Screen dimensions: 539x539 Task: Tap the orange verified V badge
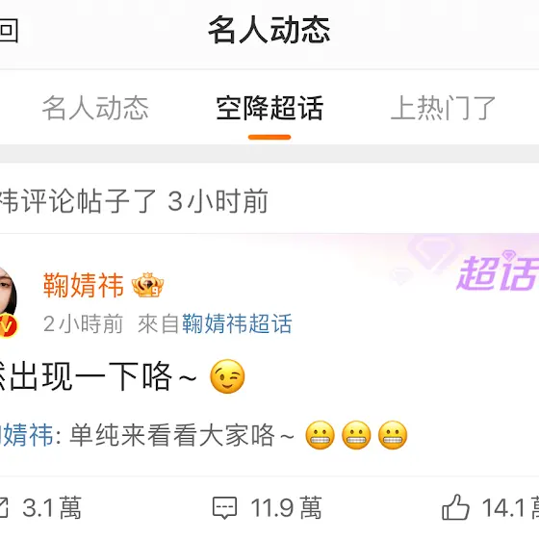point(9,325)
